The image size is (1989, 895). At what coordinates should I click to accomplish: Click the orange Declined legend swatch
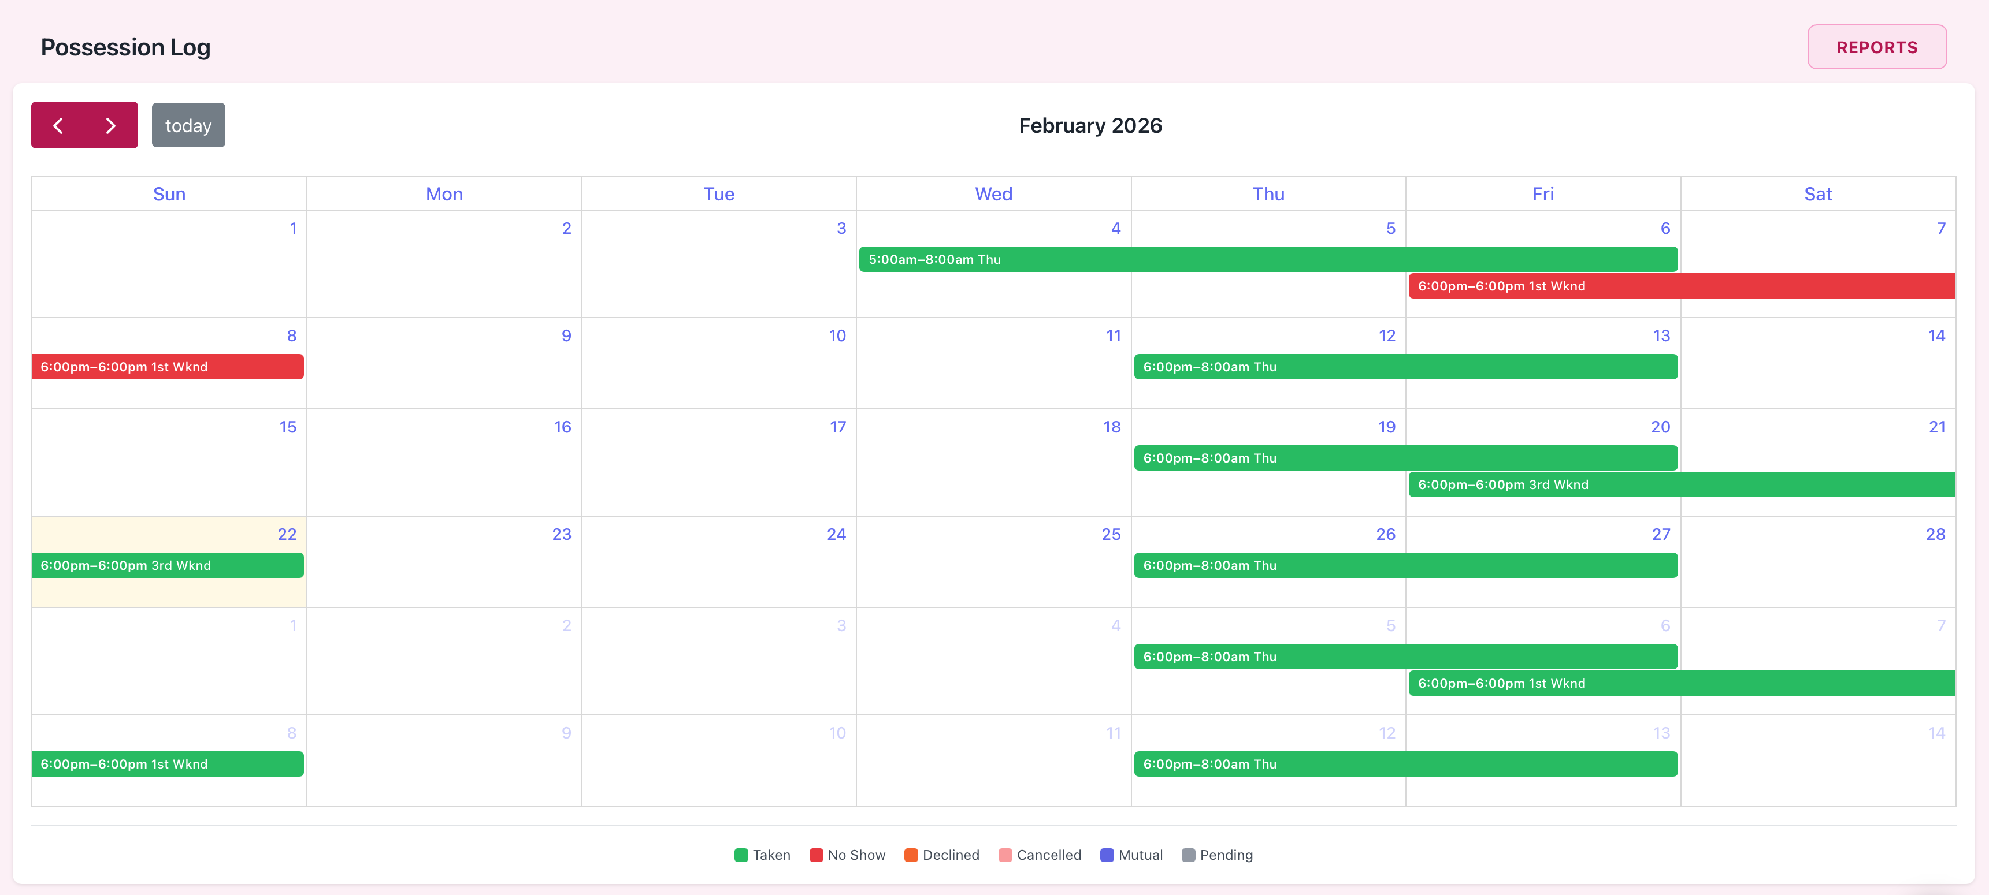911,855
